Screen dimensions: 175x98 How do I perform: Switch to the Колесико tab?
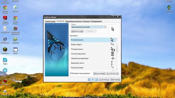(x=86, y=21)
